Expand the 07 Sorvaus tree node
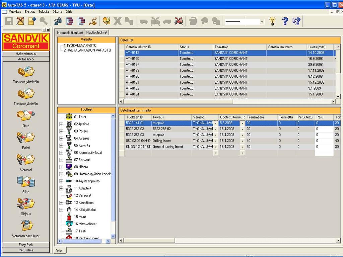Screen dimensions: 343x257 (61, 160)
